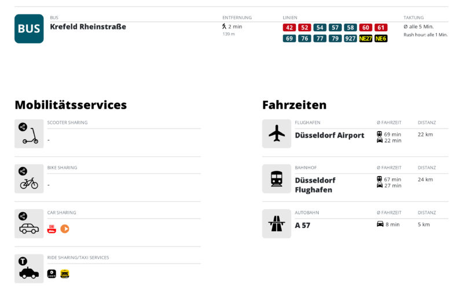Click the car sharing car icon
The width and height of the screenshot is (463, 289).
click(29, 224)
